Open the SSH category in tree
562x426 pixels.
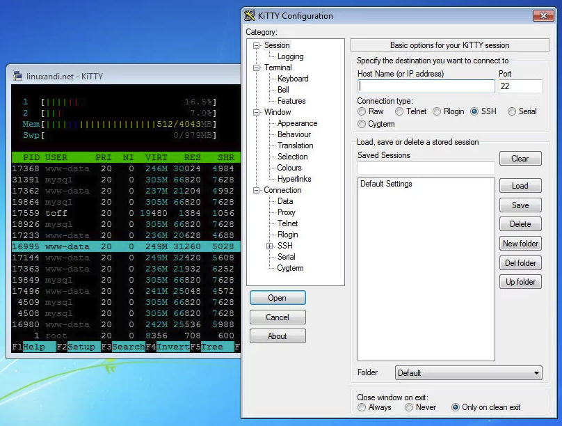pyautogui.click(x=285, y=246)
